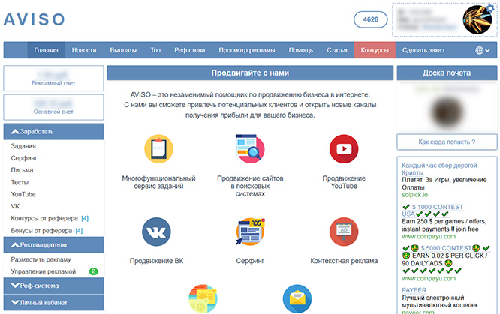Click the Контекстная реклама icon

click(x=344, y=233)
